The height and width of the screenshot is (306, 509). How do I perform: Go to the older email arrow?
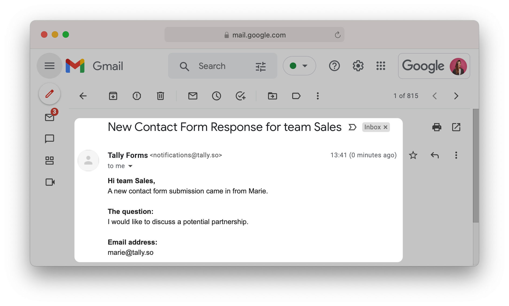point(456,96)
